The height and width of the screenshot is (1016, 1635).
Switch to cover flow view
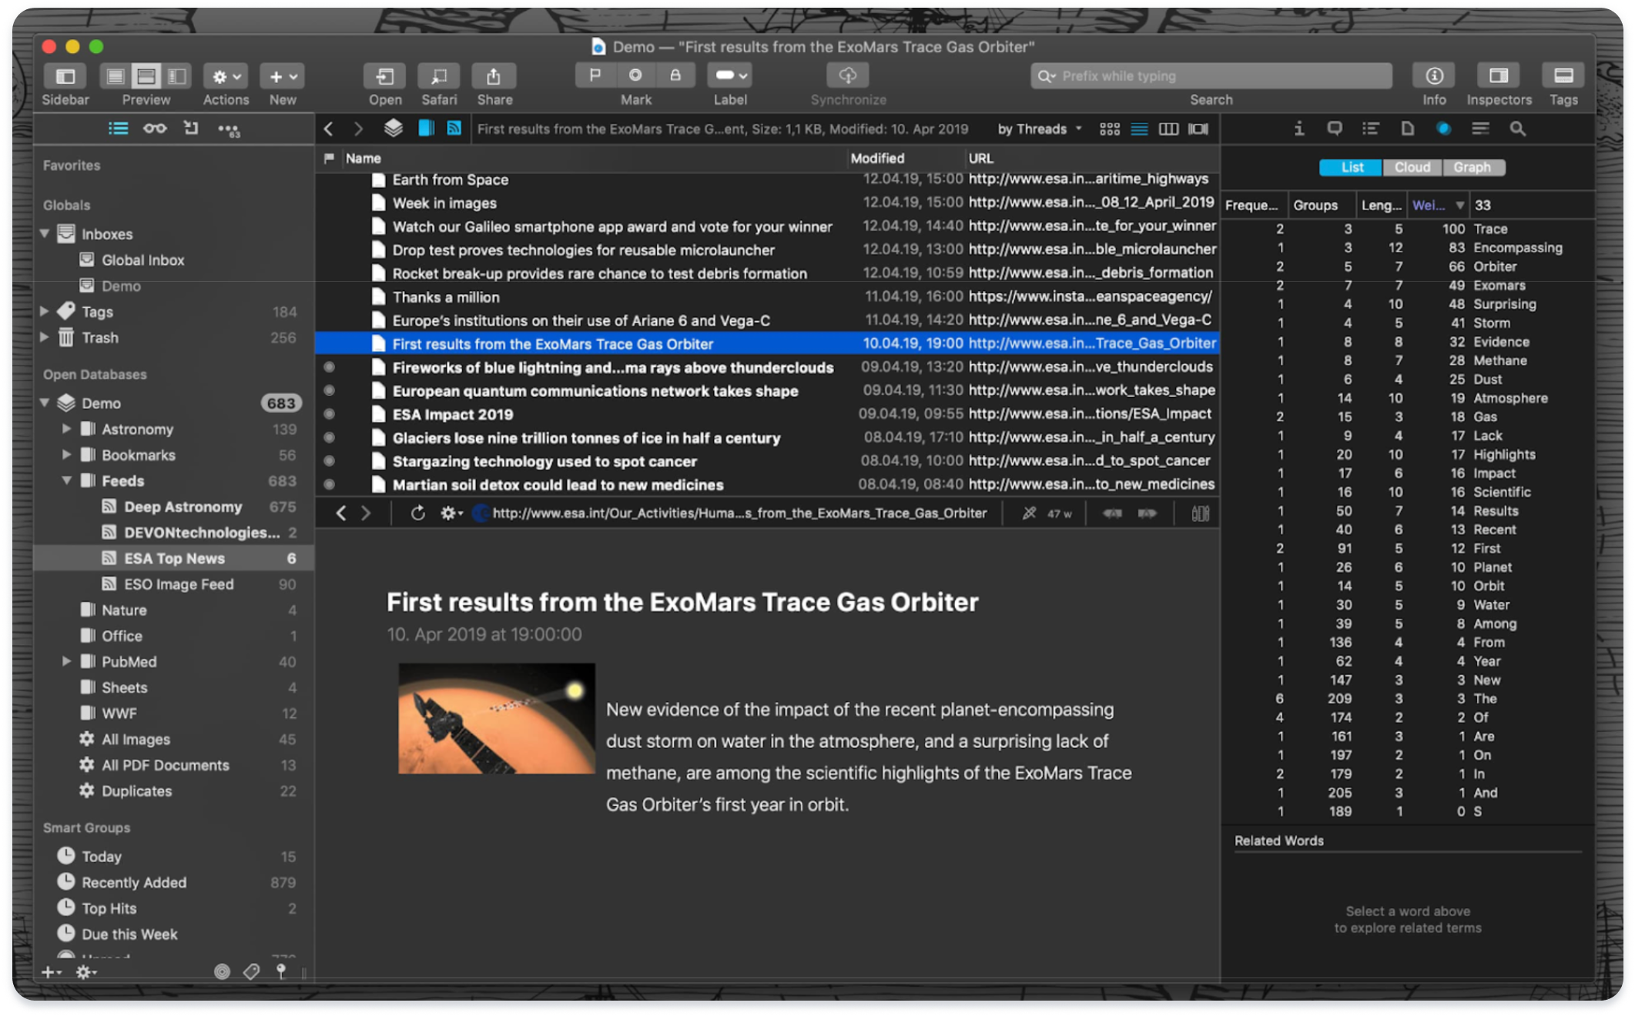[1198, 129]
